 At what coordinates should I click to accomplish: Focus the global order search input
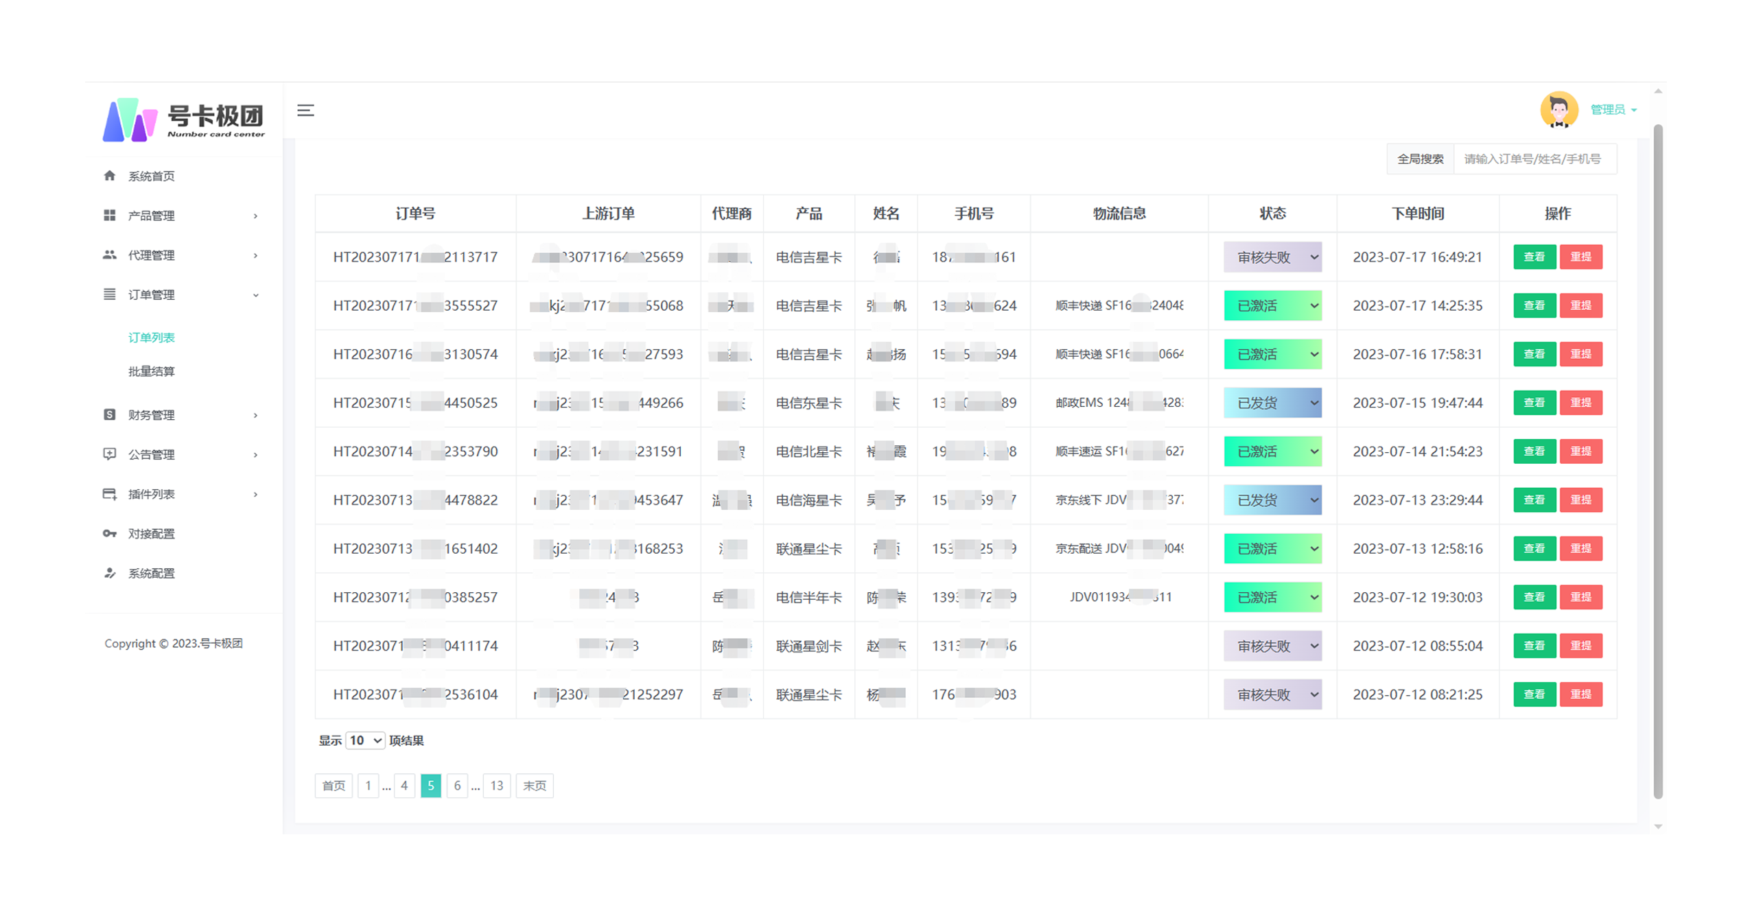click(1534, 159)
